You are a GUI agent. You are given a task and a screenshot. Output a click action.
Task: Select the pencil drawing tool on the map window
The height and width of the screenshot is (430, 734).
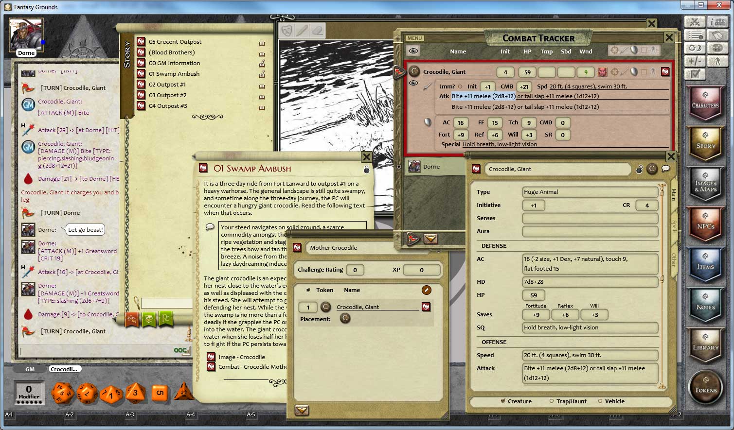[x=302, y=29]
